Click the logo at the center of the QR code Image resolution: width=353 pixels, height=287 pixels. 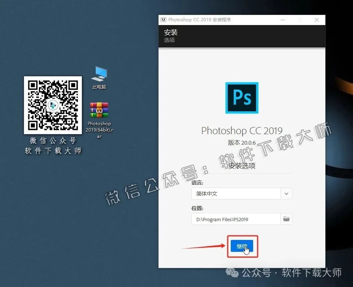(53, 105)
